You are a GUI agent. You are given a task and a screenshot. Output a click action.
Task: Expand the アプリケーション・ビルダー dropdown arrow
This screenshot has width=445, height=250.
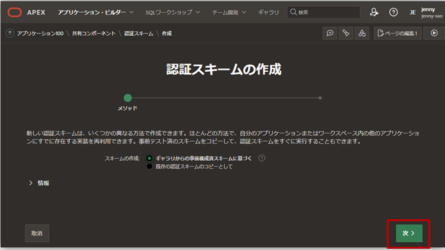point(131,12)
